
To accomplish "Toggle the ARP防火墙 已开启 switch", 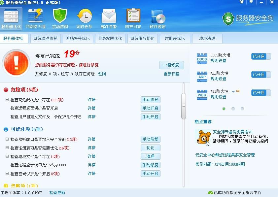I will point(261,75).
